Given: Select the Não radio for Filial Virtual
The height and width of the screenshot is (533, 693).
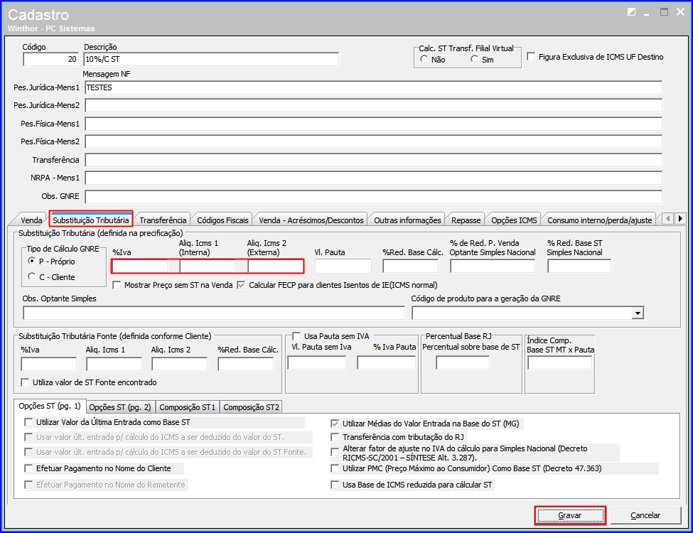Looking at the screenshot, I should 424,59.
